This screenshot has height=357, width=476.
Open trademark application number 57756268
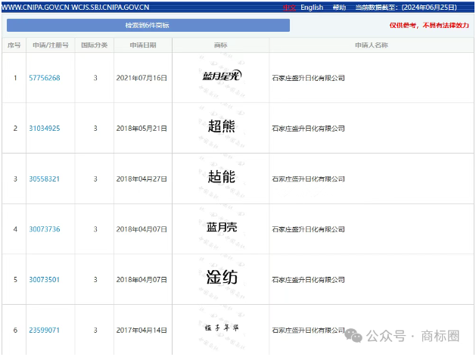click(45, 78)
